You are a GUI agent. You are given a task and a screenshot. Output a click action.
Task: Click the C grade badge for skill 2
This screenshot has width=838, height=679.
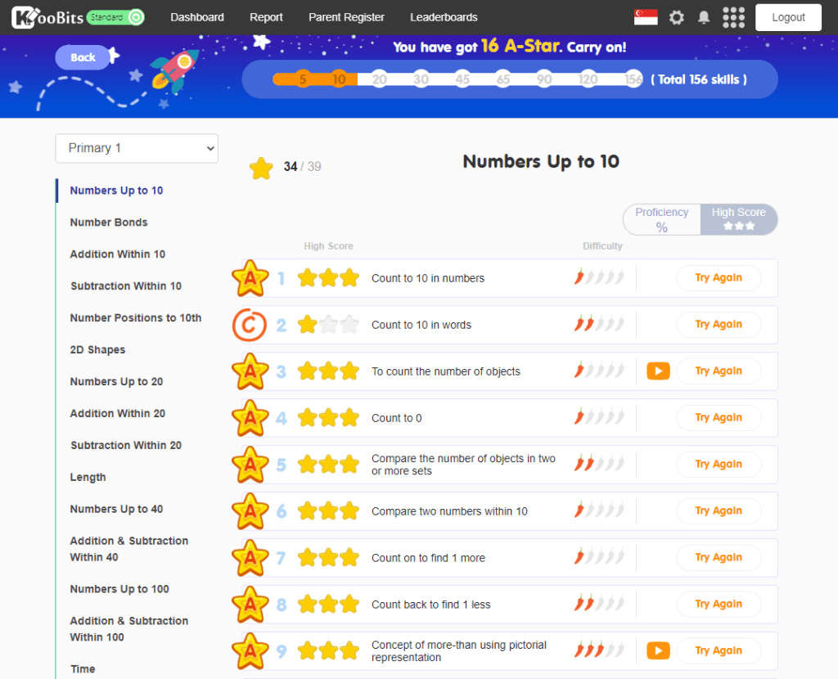[250, 325]
